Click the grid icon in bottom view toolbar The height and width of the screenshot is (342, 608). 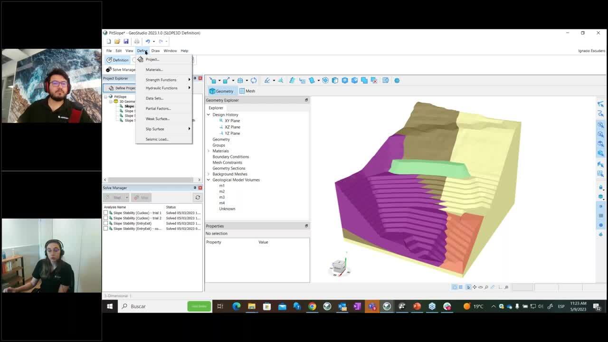click(x=461, y=287)
